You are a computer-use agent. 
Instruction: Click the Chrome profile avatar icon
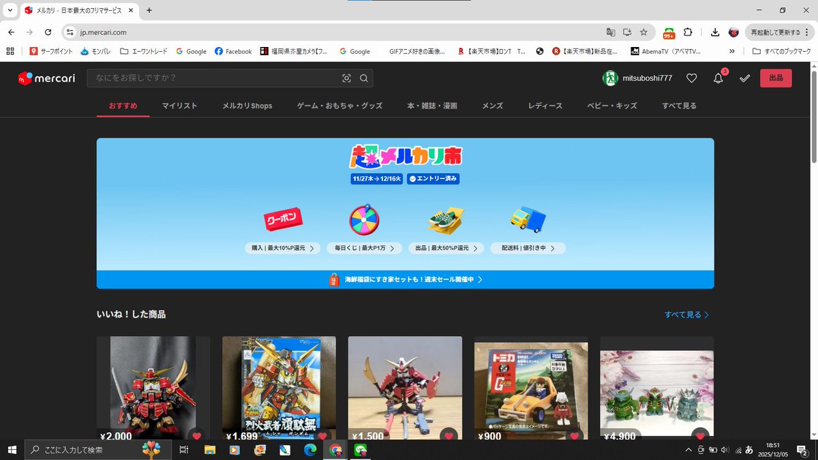(733, 32)
